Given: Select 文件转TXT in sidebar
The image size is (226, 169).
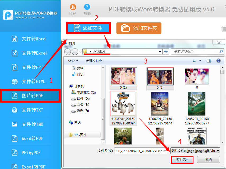Looking at the screenshot, I should (30, 110).
